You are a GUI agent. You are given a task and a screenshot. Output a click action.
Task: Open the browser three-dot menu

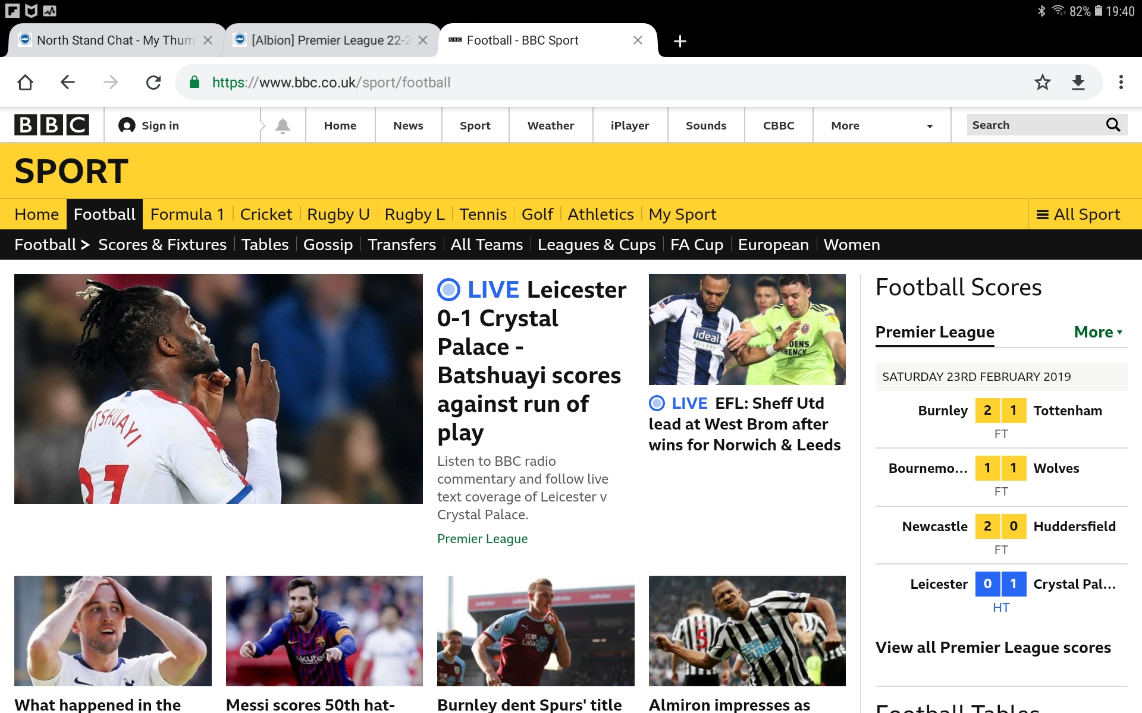point(1121,82)
